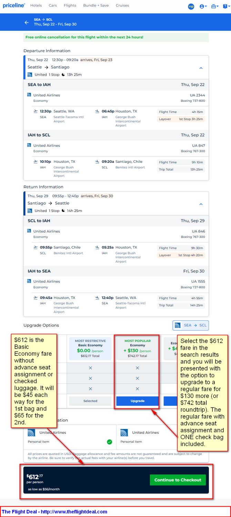Click the 'Layover 1st Stop 4h 20m' badge
This screenshot has height=517, width=231.
181,255
